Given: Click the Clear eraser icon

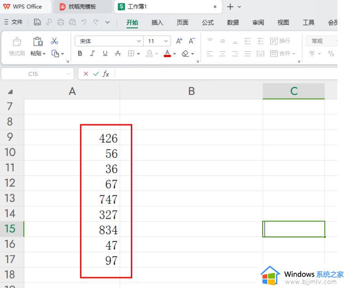Looking at the screenshot, I should pos(185,53).
